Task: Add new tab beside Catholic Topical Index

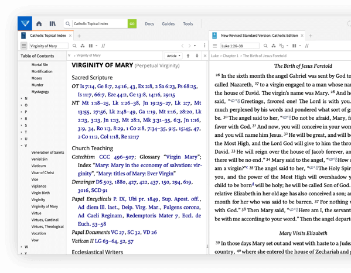Action: pyautogui.click(x=79, y=36)
